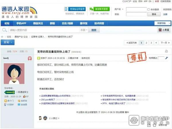172x129 pixels.
Task: Click the 发消息 send message icon
Action: [x=19, y=105]
